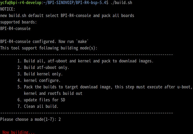The width and height of the screenshot is (193, 134).
Task: Click the BPI-R4-console configured message
Action: 44,41
